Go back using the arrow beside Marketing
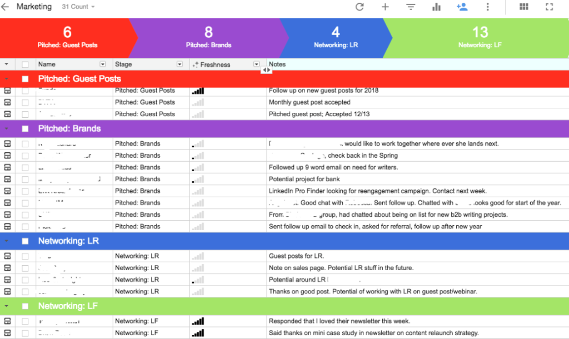Viewport: 569px width, 339px height. pyautogui.click(x=5, y=7)
